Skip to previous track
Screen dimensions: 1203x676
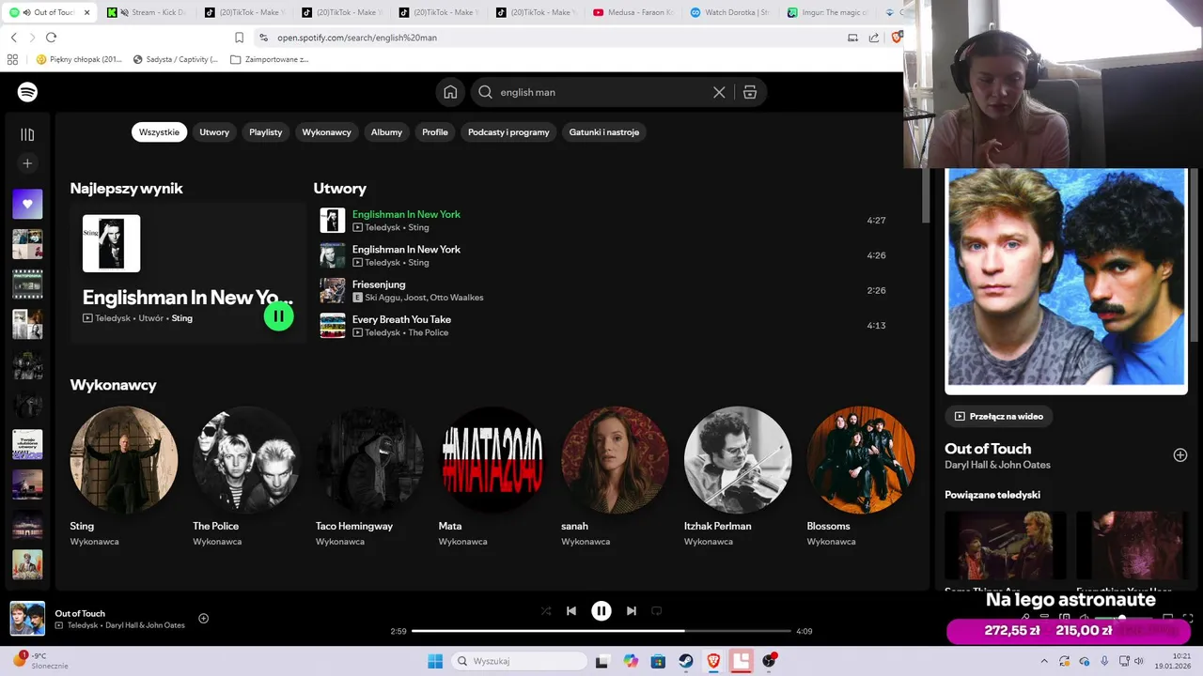tap(571, 611)
